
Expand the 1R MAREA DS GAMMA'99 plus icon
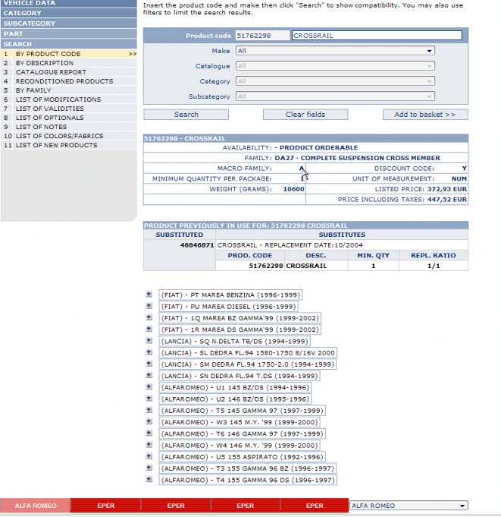pos(149,329)
